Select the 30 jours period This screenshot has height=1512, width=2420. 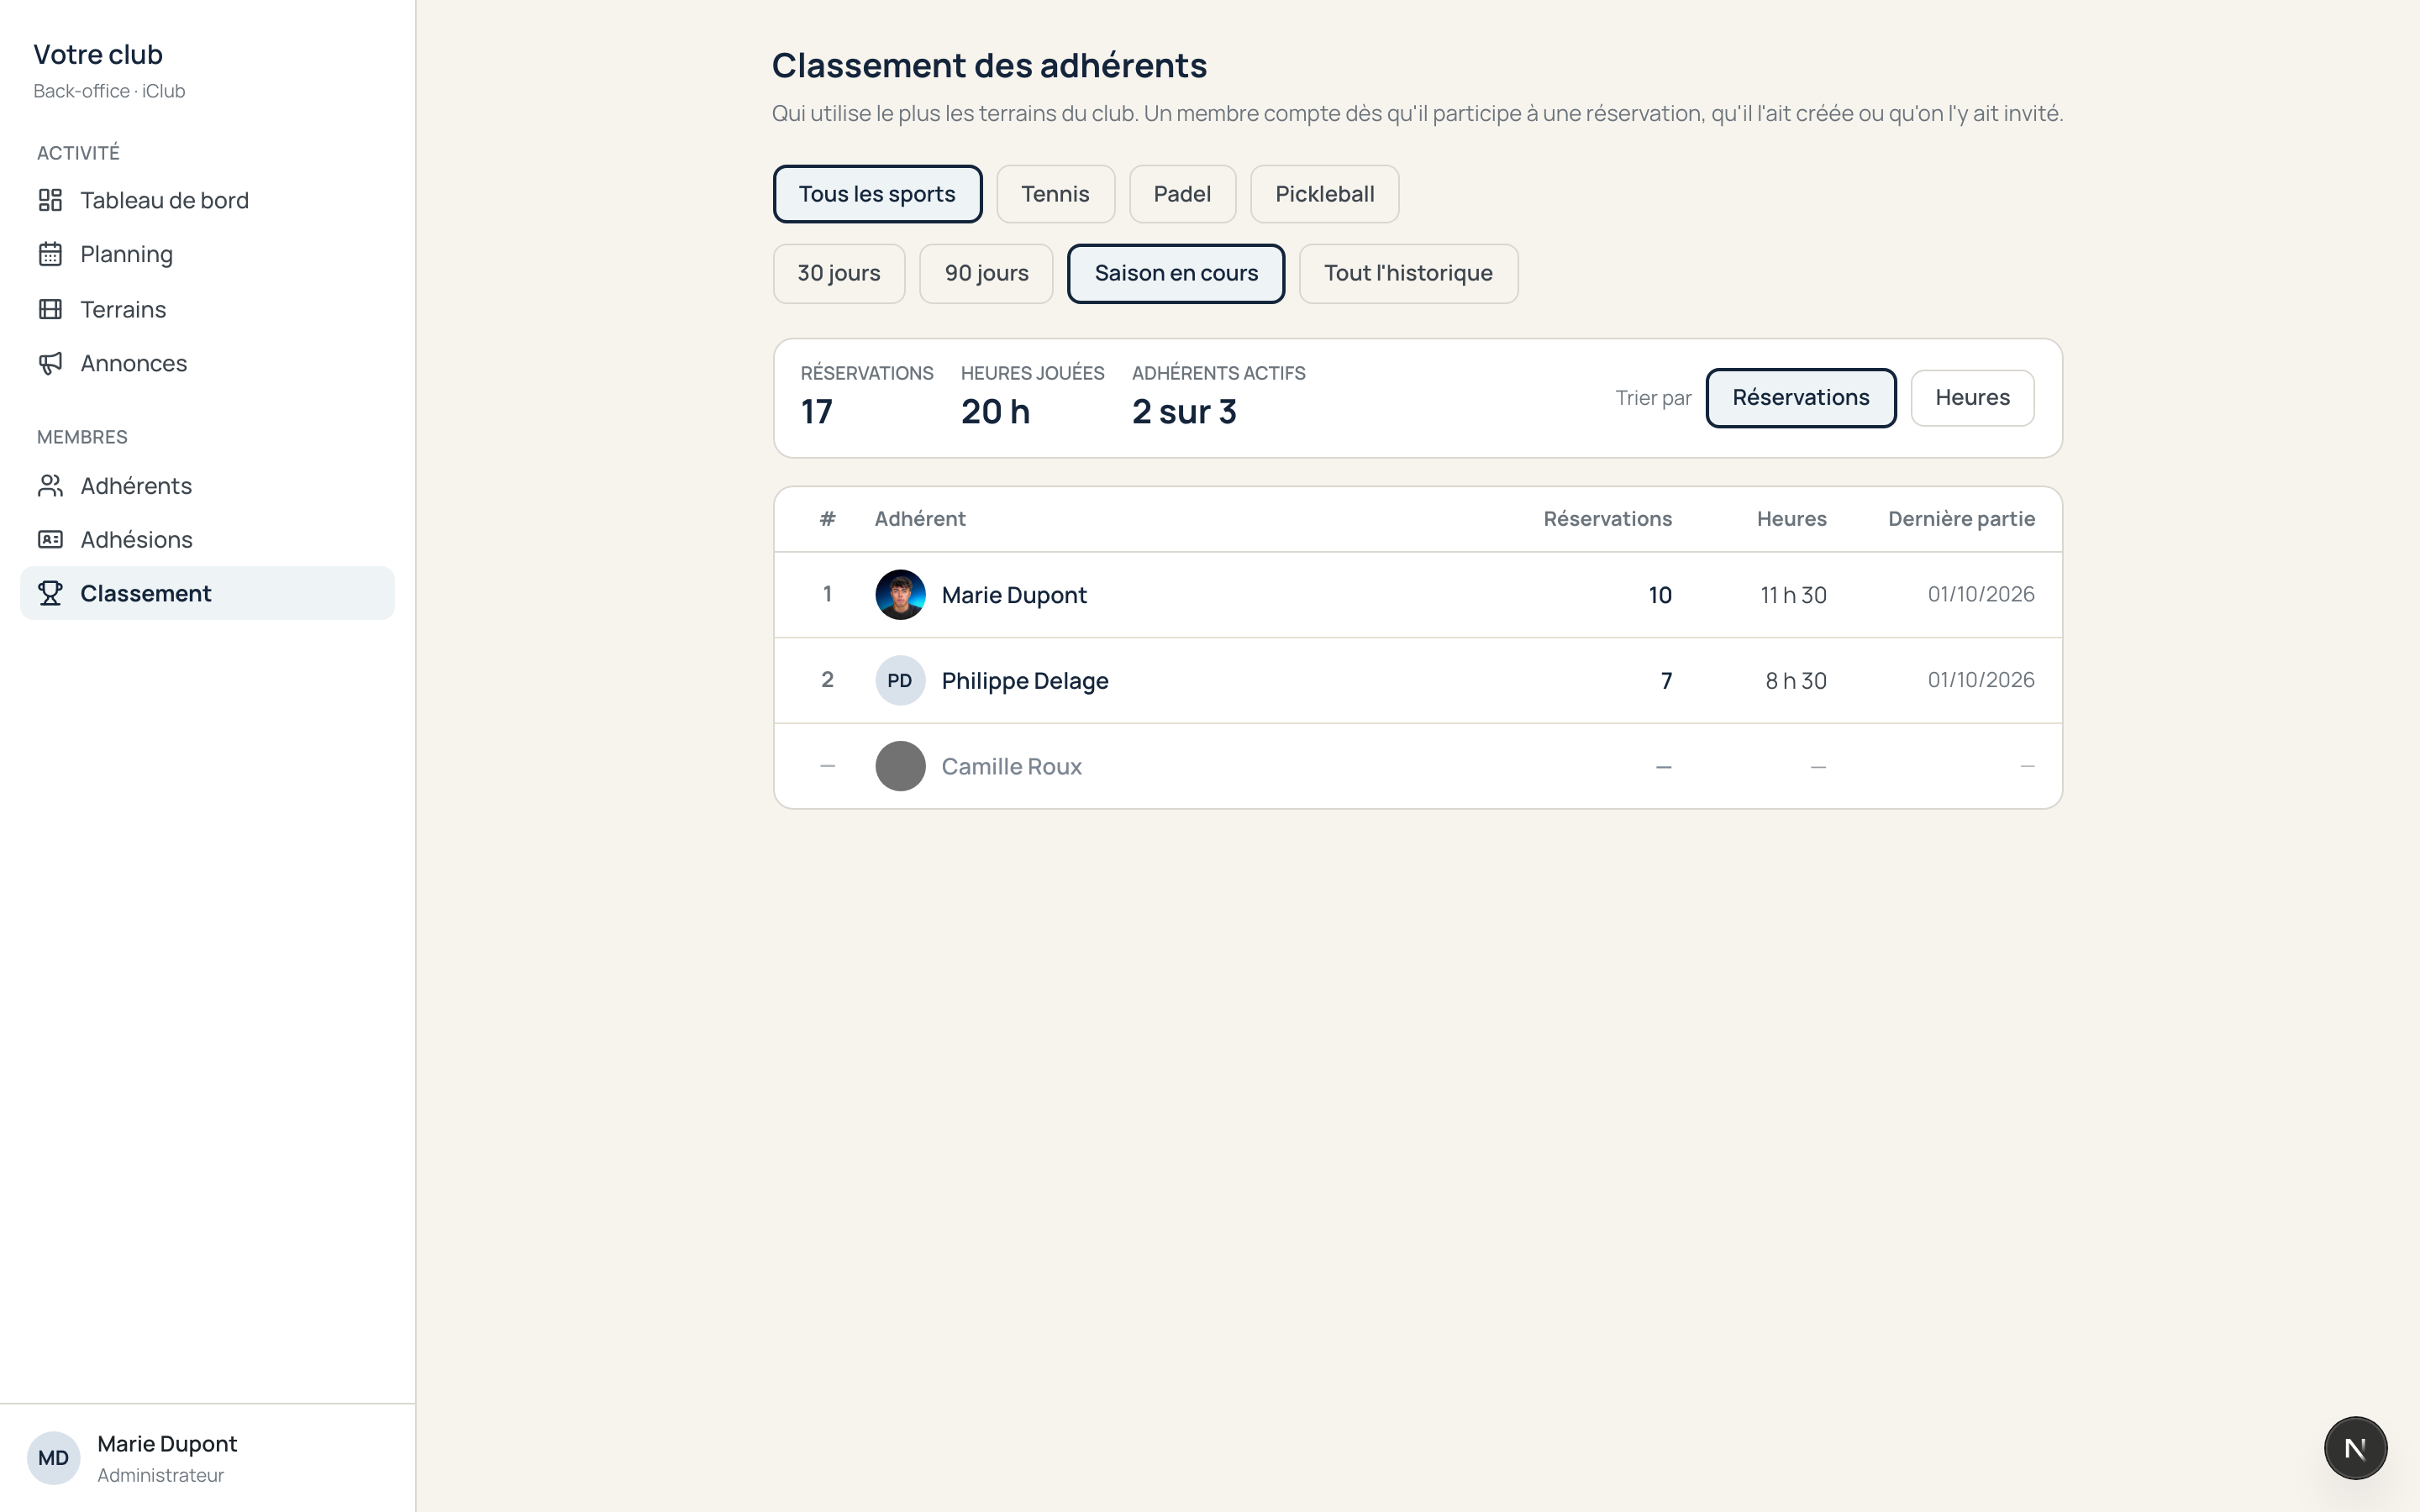(x=839, y=274)
